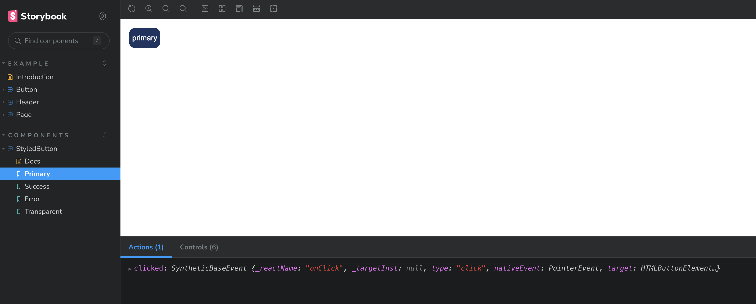
Task: Open Storybook settings gear
Action: click(102, 16)
